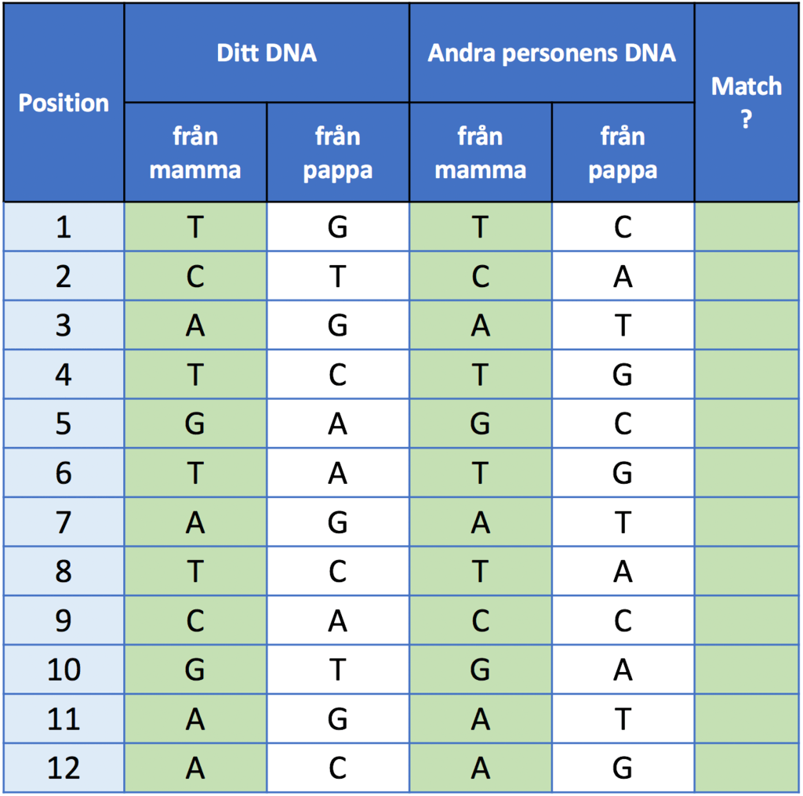Select the empty Match cell for position 12
The width and height of the screenshot is (803, 796).
pyautogui.click(x=747, y=769)
